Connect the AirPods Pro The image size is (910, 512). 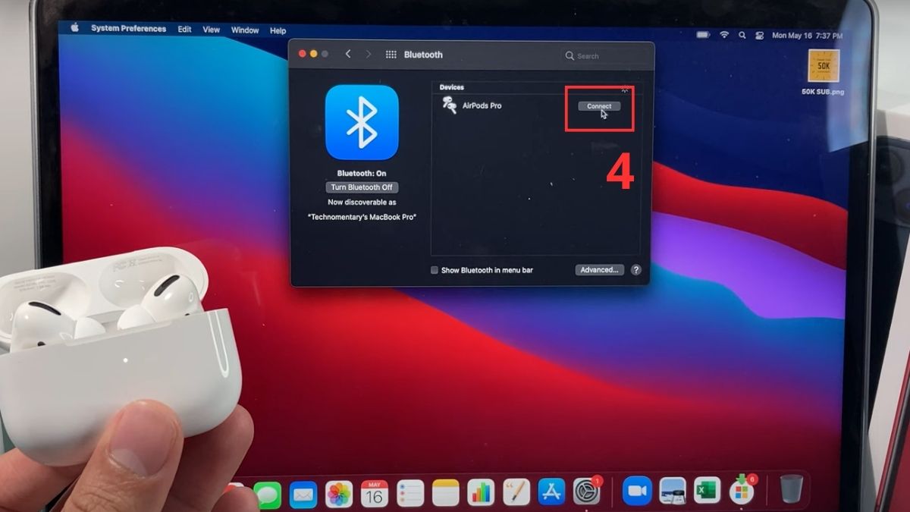pyautogui.click(x=598, y=105)
